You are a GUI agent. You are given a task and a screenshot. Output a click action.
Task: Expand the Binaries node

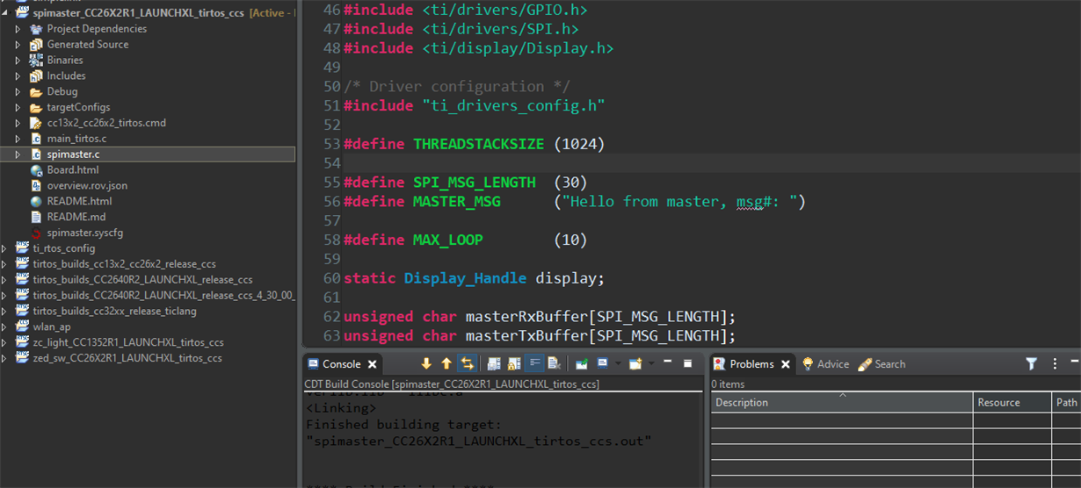point(18,61)
